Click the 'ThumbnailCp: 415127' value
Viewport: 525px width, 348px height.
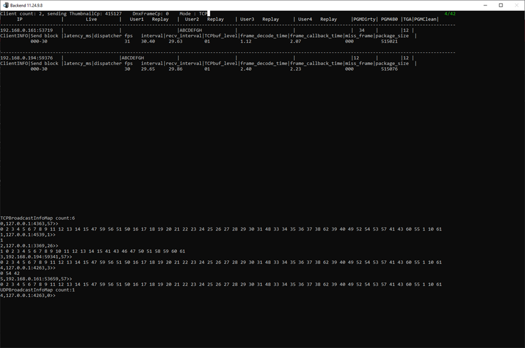click(x=96, y=14)
